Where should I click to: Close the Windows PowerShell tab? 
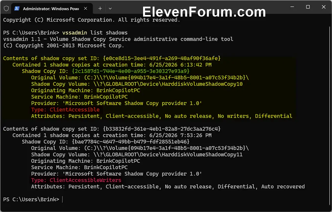pyautogui.click(x=86, y=9)
